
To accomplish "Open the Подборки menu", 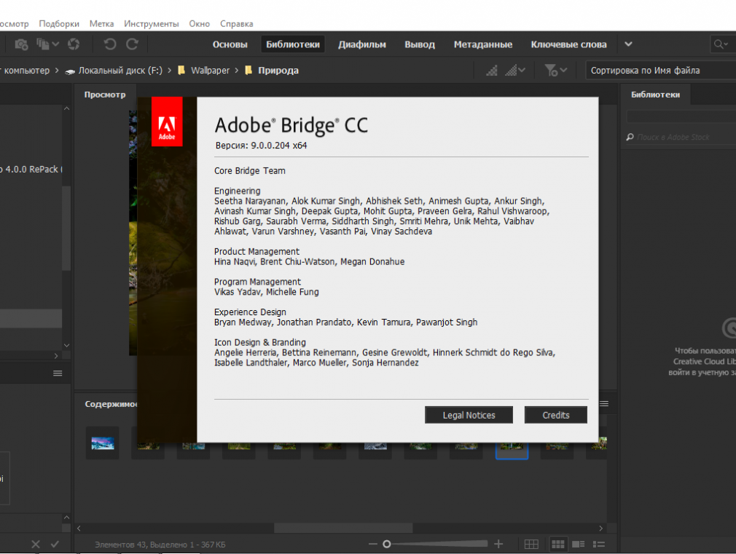I will 59,23.
